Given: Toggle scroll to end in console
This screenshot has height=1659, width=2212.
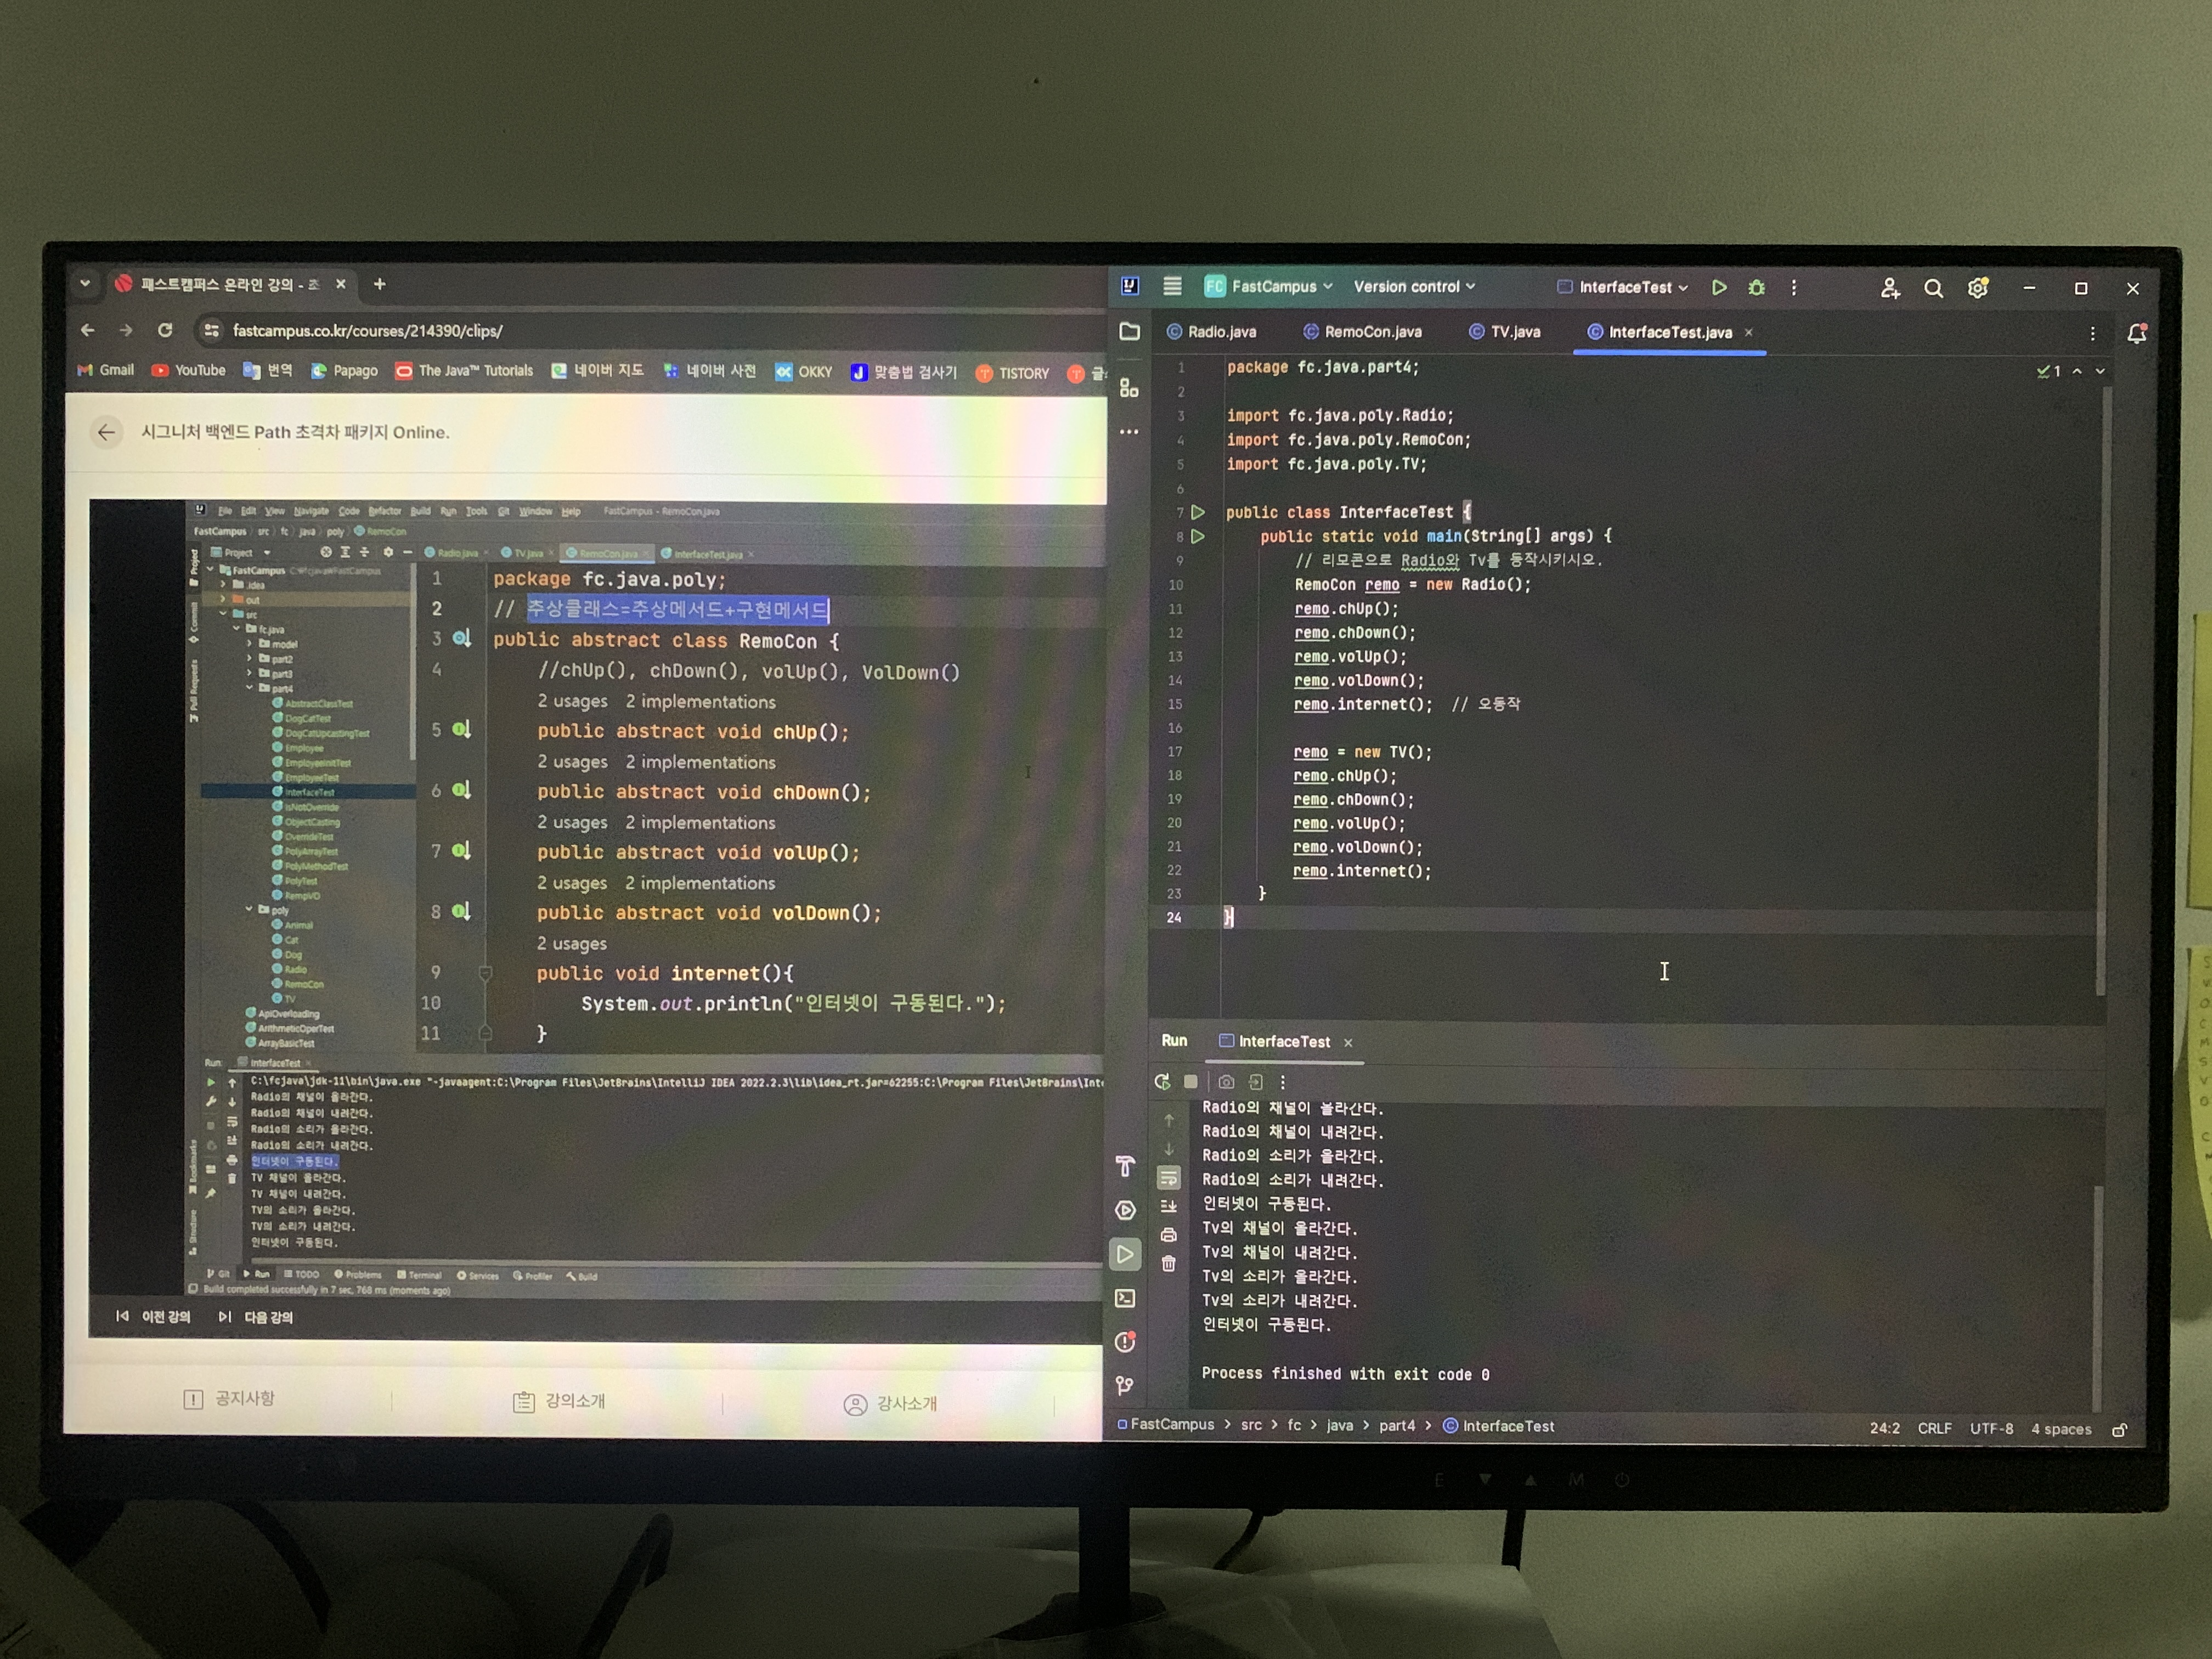Looking at the screenshot, I should pos(1168,1206).
